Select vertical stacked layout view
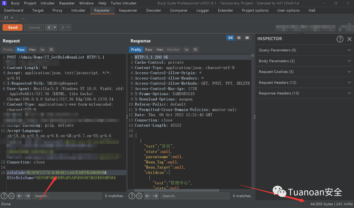Image resolution: width=354 pixels, height=208 pixels. 239,38
